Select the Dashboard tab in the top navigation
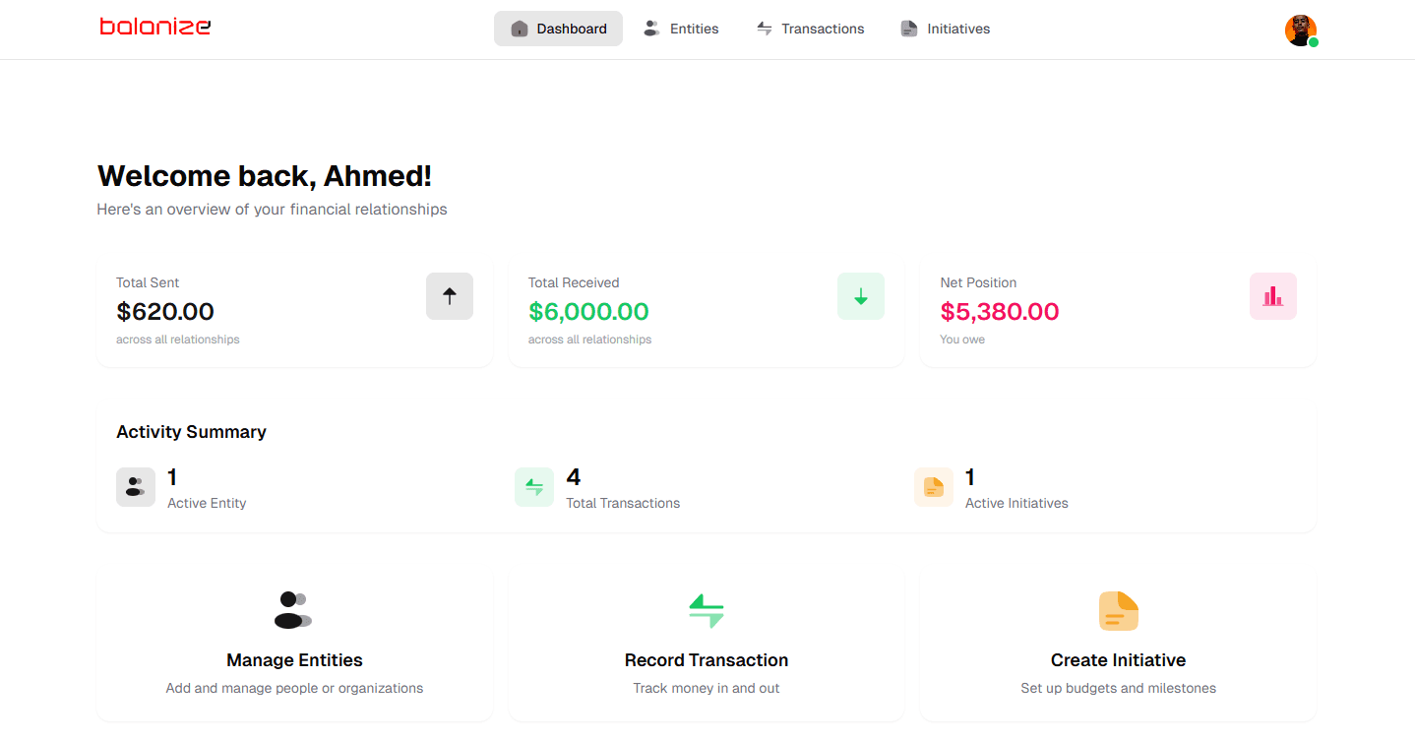 (558, 29)
